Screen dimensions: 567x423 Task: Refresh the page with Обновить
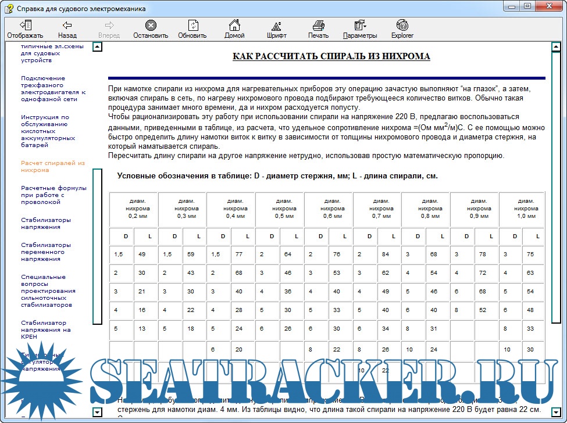tap(192, 29)
